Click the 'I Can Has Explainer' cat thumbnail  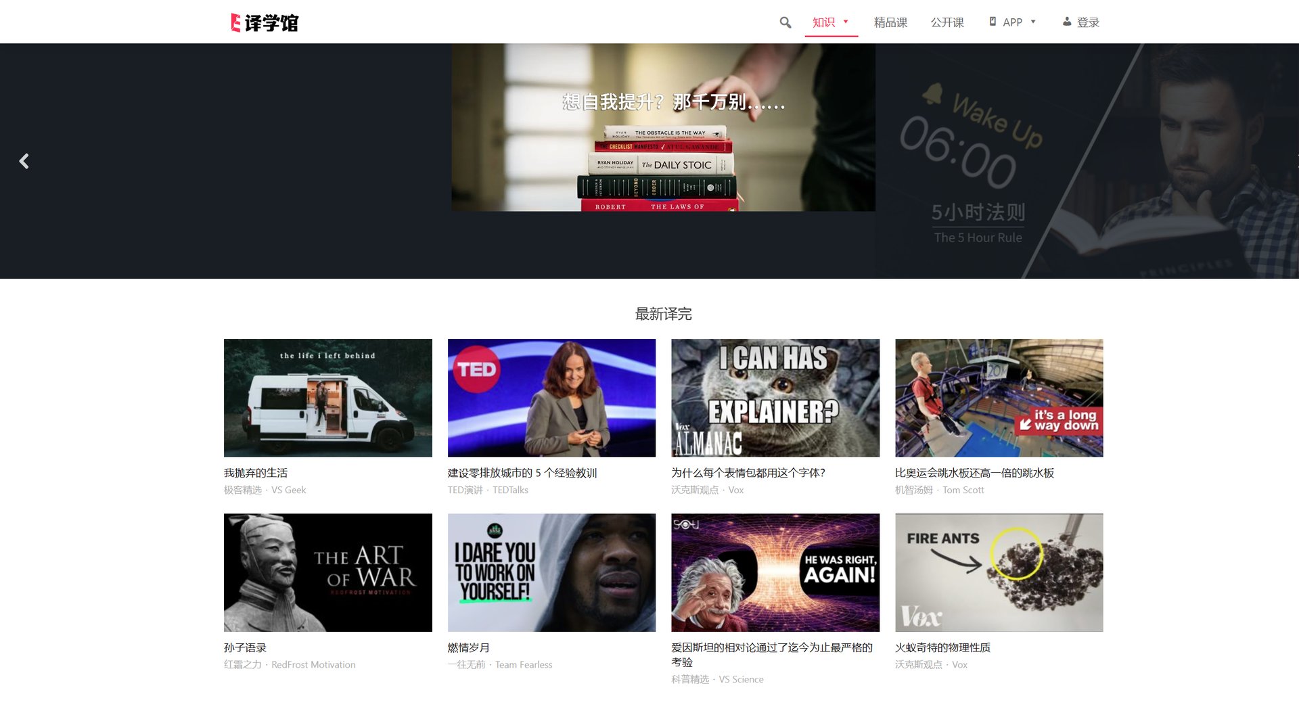pyautogui.click(x=775, y=398)
